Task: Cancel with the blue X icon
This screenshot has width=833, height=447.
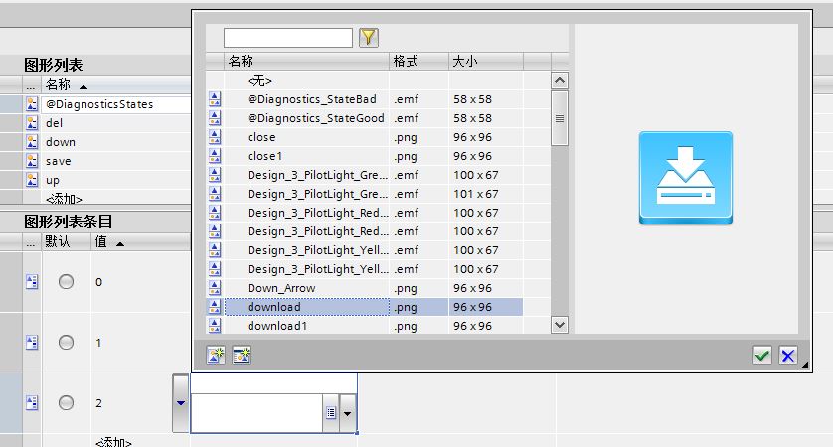Action: pos(788,356)
